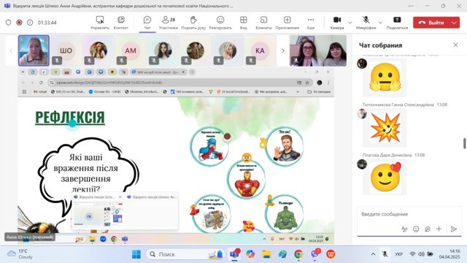The width and height of the screenshot is (467, 263).
Task: Close the shared Chrome tab
Action: coord(183,72)
